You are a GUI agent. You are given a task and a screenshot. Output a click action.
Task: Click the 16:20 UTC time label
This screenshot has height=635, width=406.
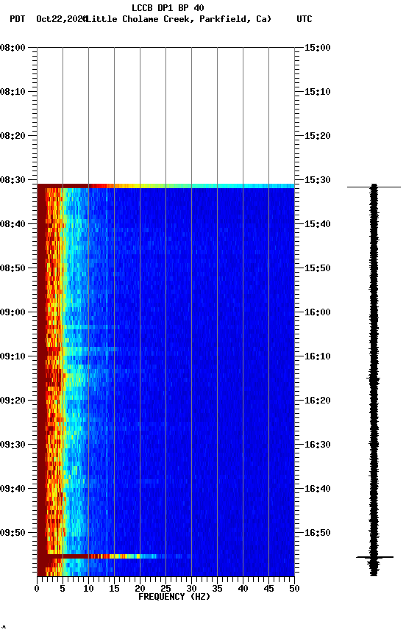[x=318, y=401]
